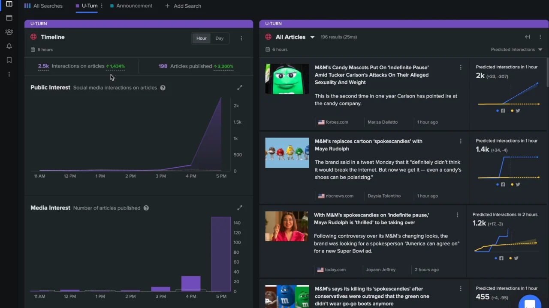Click the 5 PM bar in Media Interest
Screen dimensions: 549x308
(x=221, y=254)
